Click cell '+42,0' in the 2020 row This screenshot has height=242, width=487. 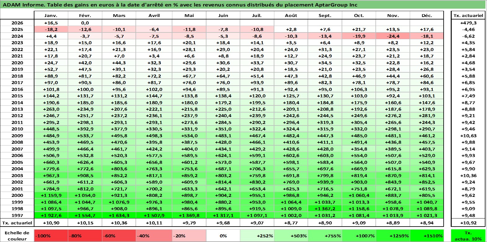[85, 63]
